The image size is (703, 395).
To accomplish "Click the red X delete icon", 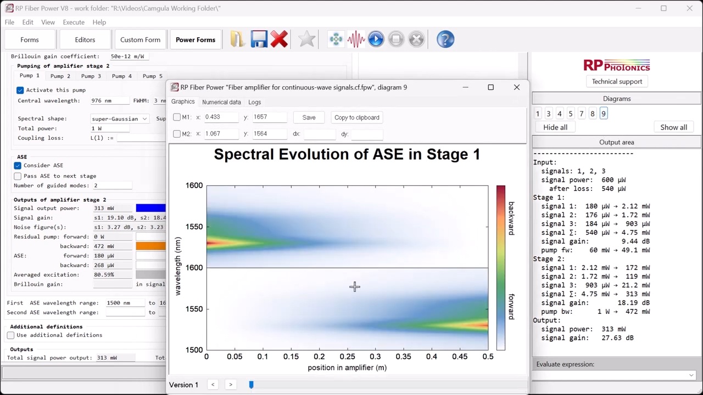I will click(x=279, y=39).
